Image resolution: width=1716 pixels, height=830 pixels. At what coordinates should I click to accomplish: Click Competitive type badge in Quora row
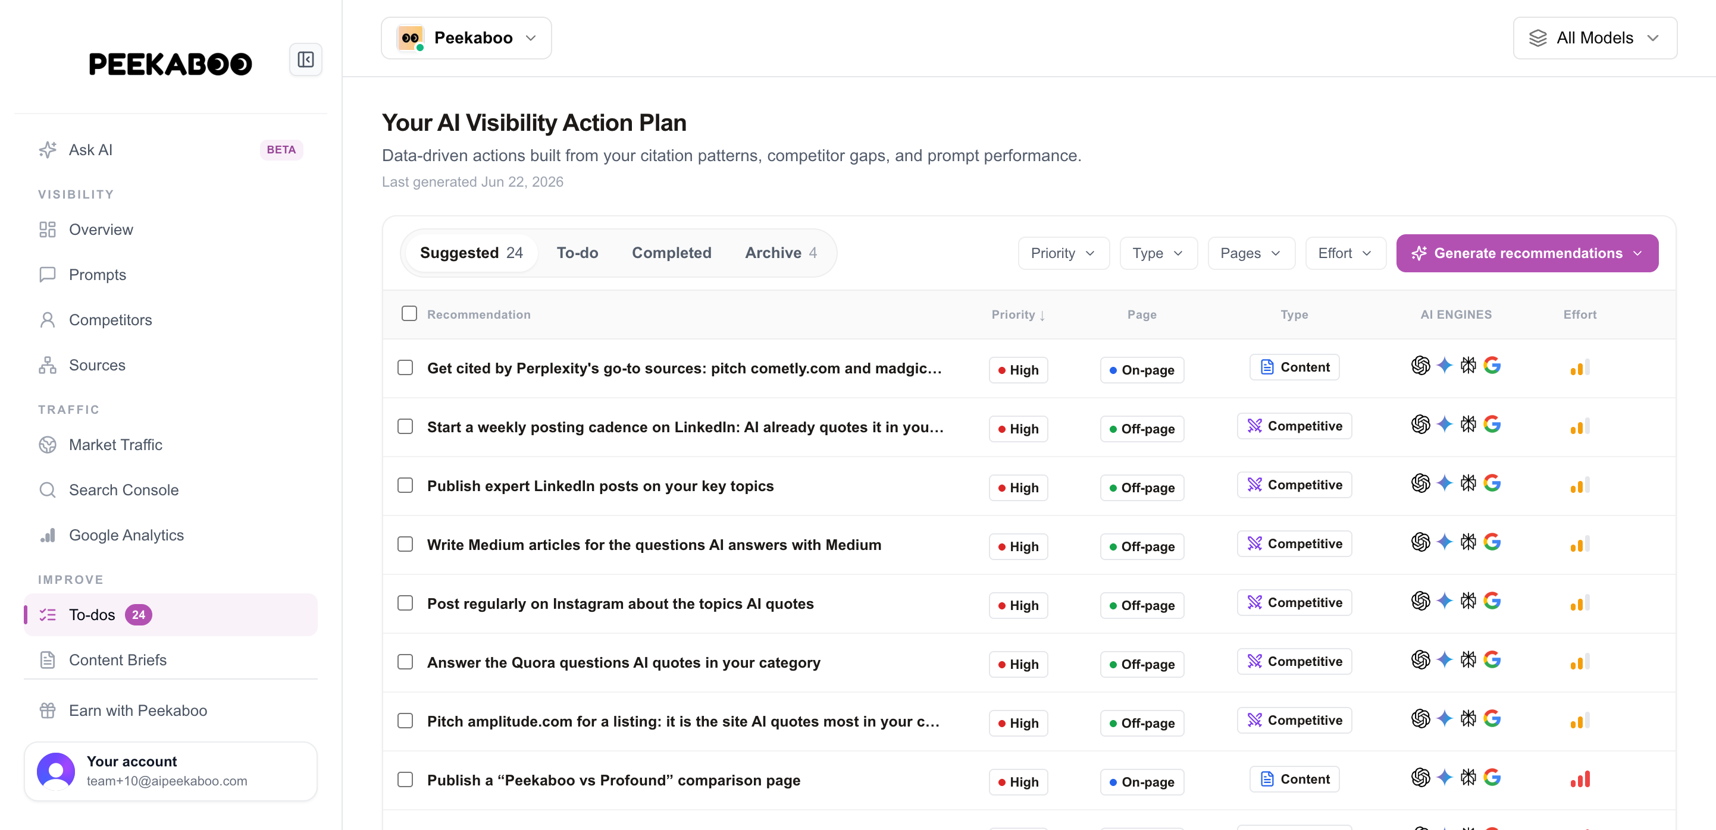point(1294,662)
